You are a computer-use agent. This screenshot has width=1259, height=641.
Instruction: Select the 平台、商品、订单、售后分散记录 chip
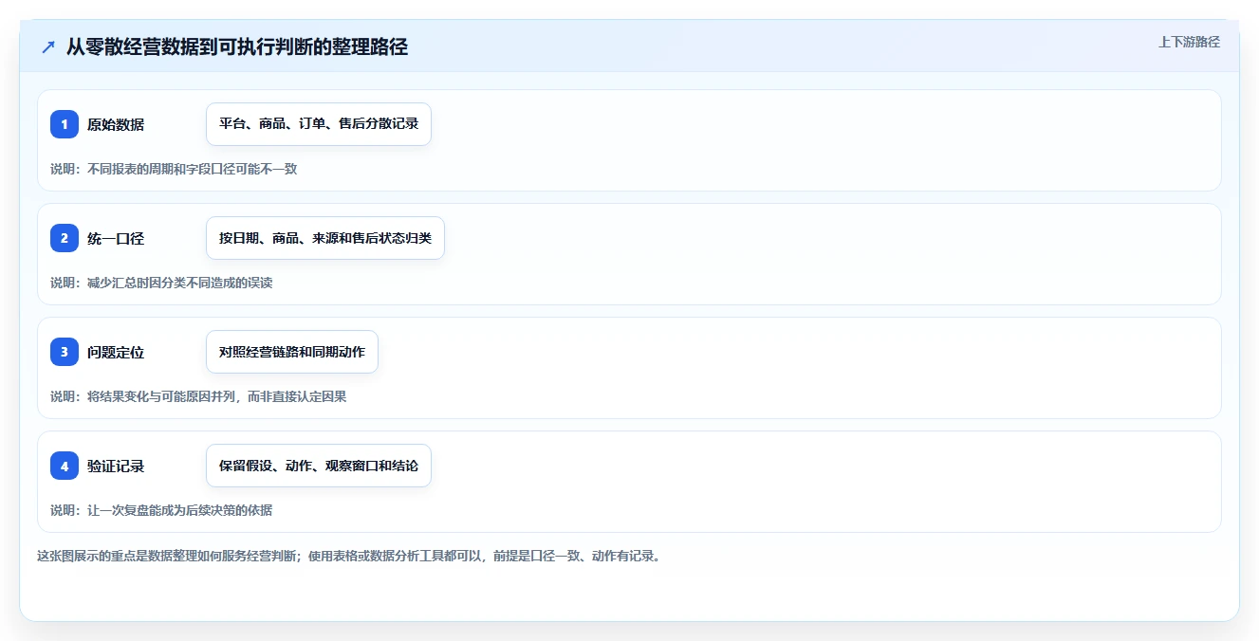pyautogui.click(x=319, y=124)
